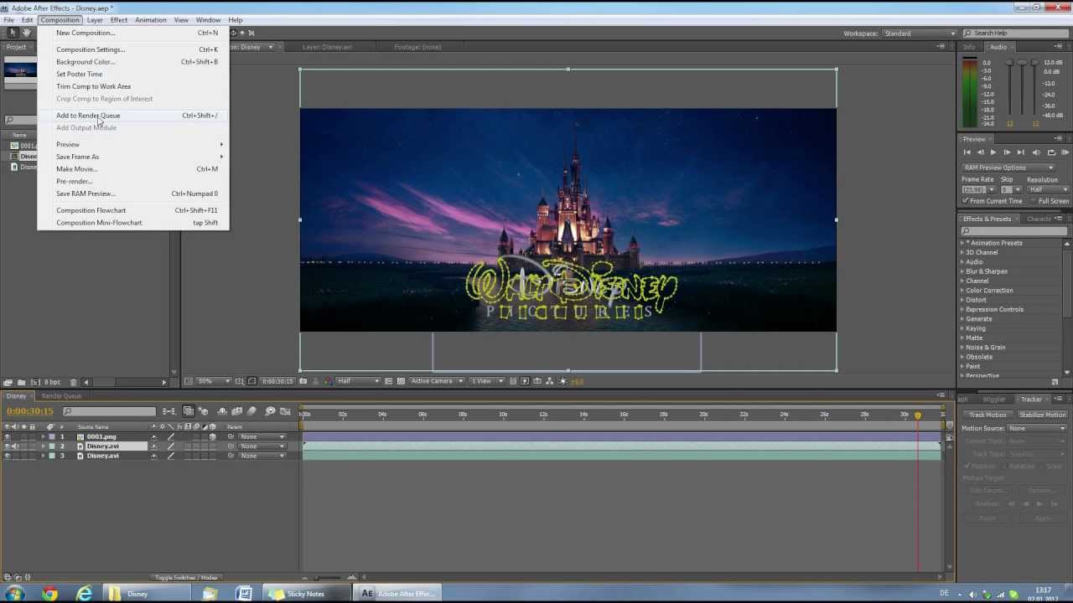1073x603 pixels.
Task: Toggle 3D layer switch for 0001.png
Action: coord(212,436)
